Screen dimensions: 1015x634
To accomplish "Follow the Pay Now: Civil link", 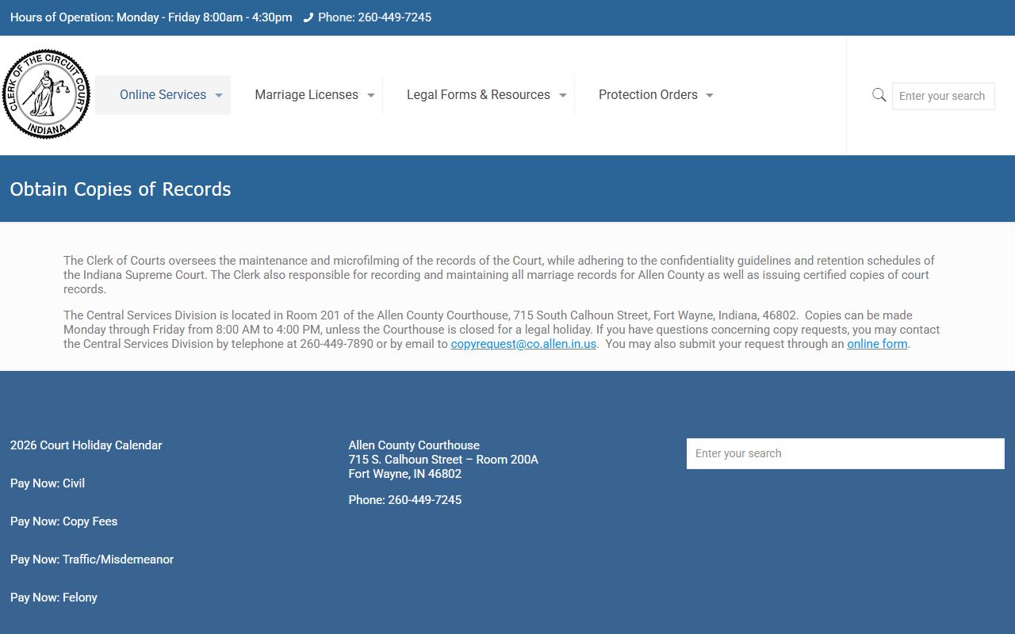I will [48, 483].
